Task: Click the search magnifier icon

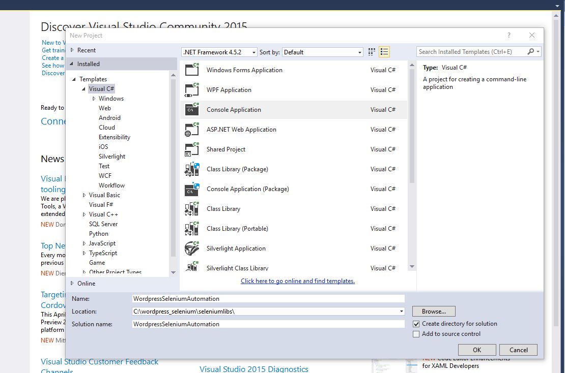Action: (x=530, y=51)
